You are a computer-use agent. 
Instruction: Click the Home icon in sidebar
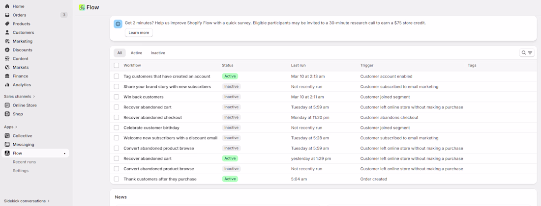coord(7,6)
